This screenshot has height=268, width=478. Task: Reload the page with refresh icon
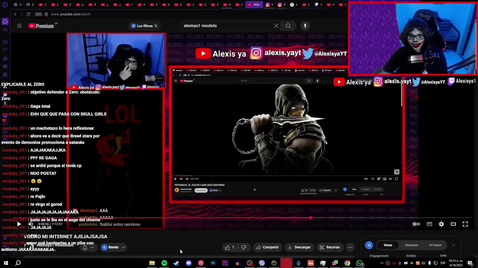pos(28,14)
